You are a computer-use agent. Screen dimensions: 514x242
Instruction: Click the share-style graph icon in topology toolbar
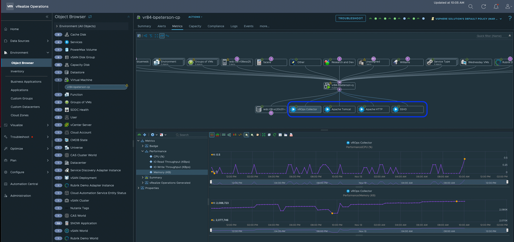pyautogui.click(x=145, y=36)
